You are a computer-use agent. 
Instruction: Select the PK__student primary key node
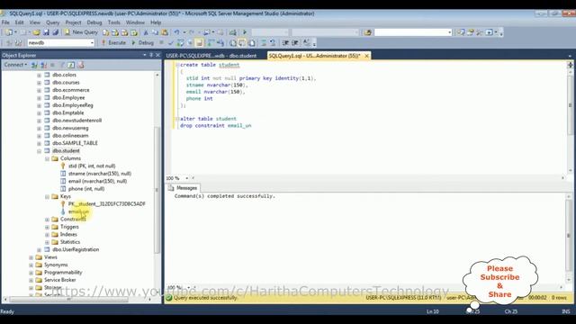click(106, 204)
